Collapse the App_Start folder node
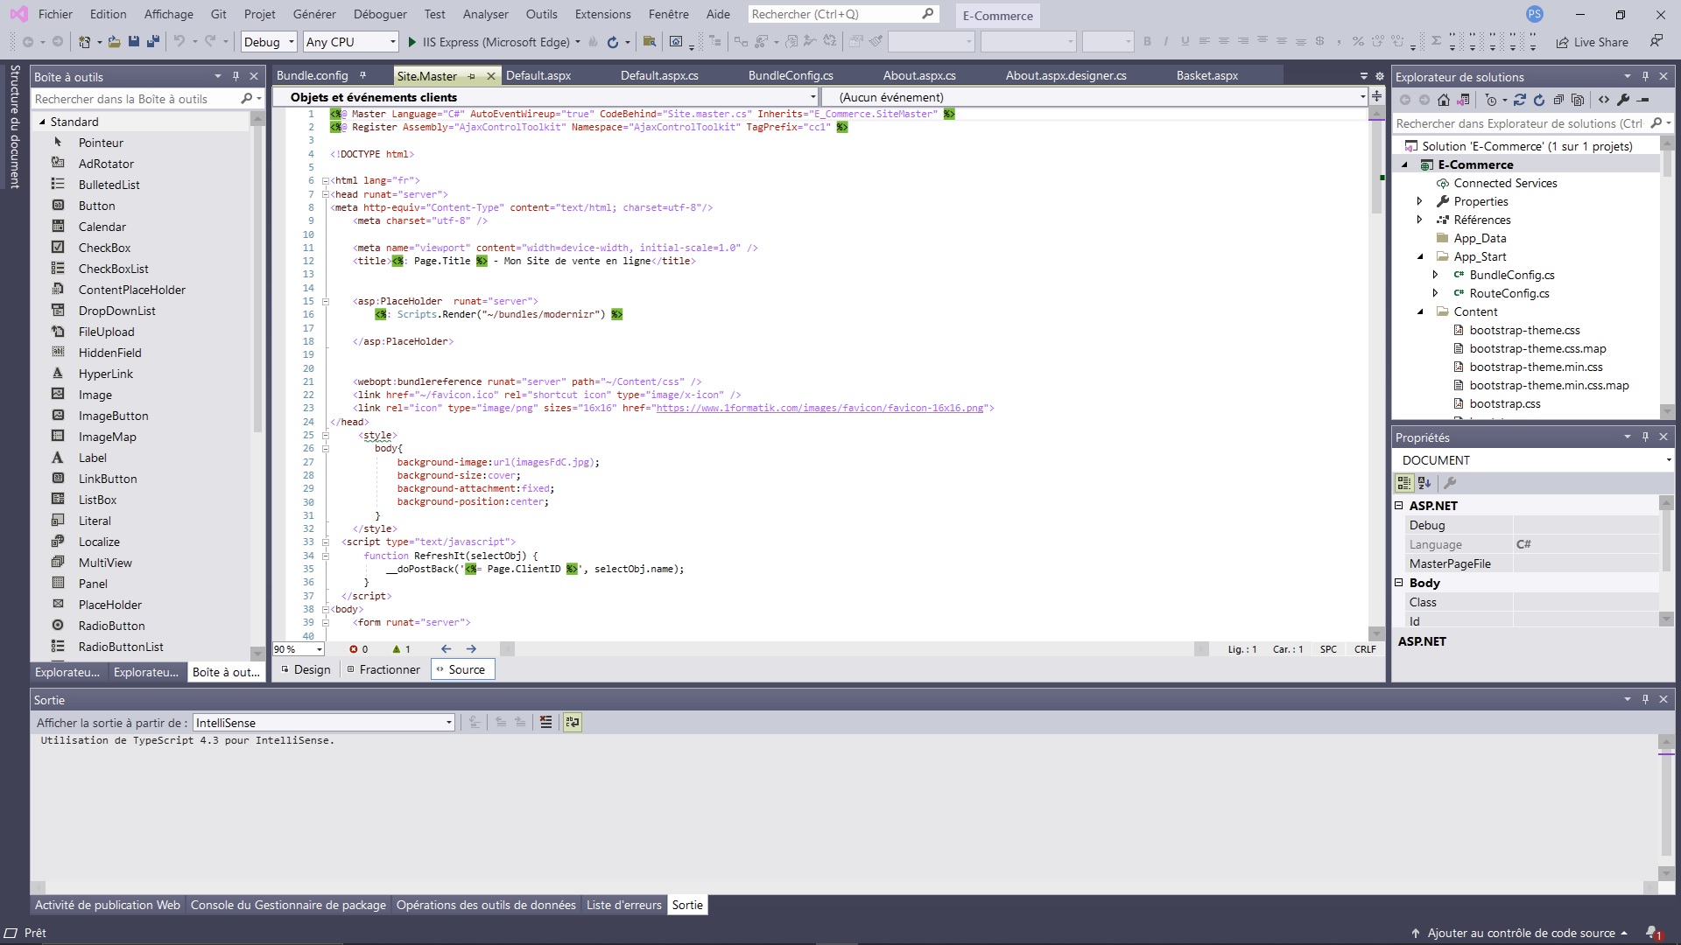1681x945 pixels. 1420,256
